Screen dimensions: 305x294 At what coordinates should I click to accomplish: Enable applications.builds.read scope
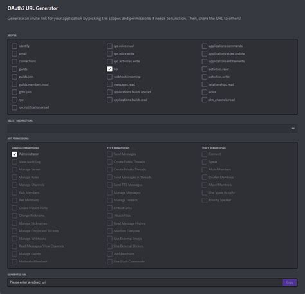109,100
